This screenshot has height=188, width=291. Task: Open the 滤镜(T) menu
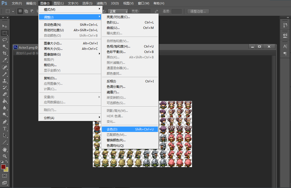pyautogui.click(x=102, y=3)
